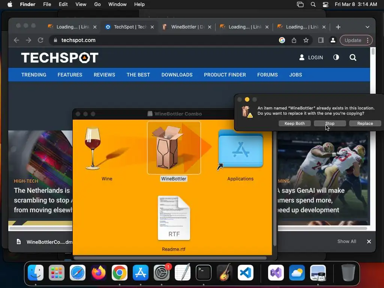Open Google Chrome from the Dock
This screenshot has width=384, height=288.
pos(120,273)
